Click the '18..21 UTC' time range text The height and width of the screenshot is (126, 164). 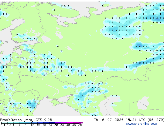click(x=136, y=120)
